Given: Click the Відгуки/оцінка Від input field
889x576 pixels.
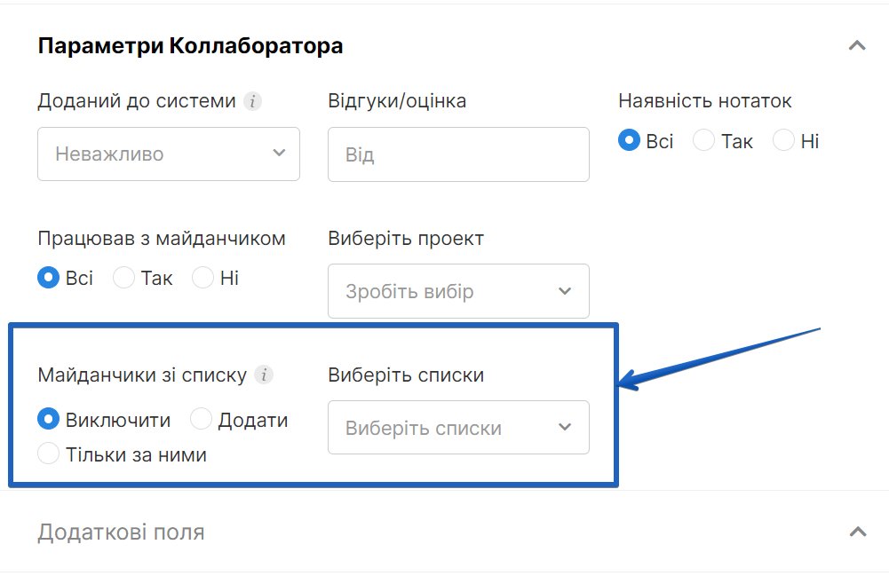Looking at the screenshot, I should tap(458, 154).
